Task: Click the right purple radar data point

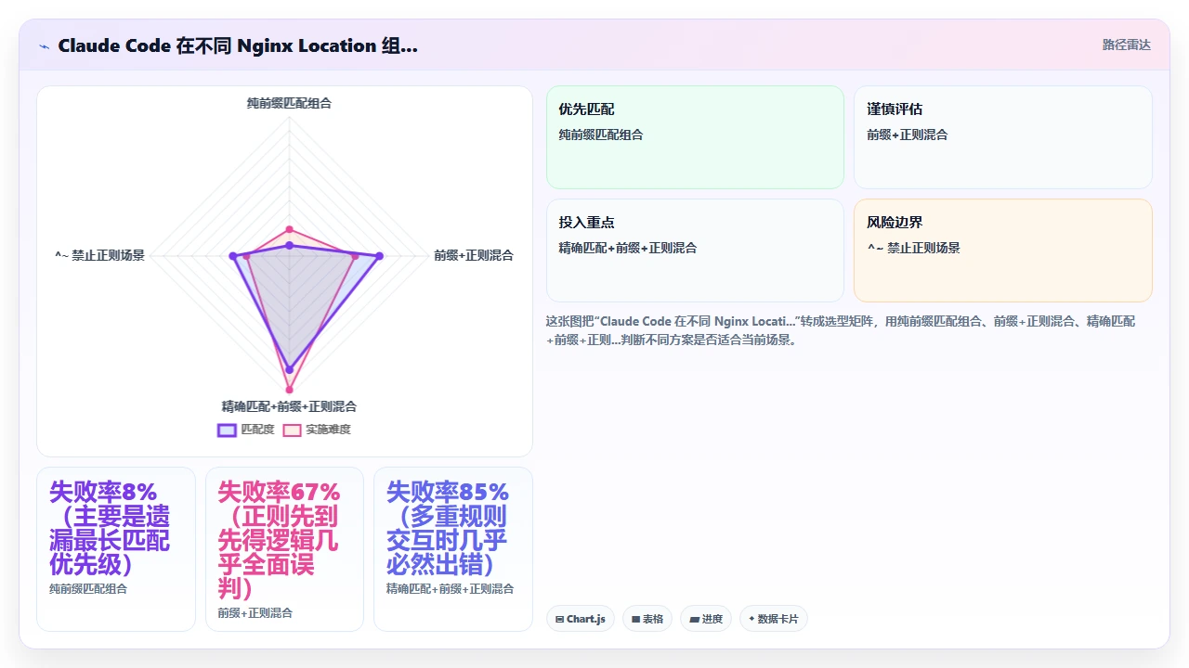Action: point(379,256)
